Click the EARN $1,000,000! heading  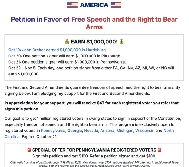(94, 42)
